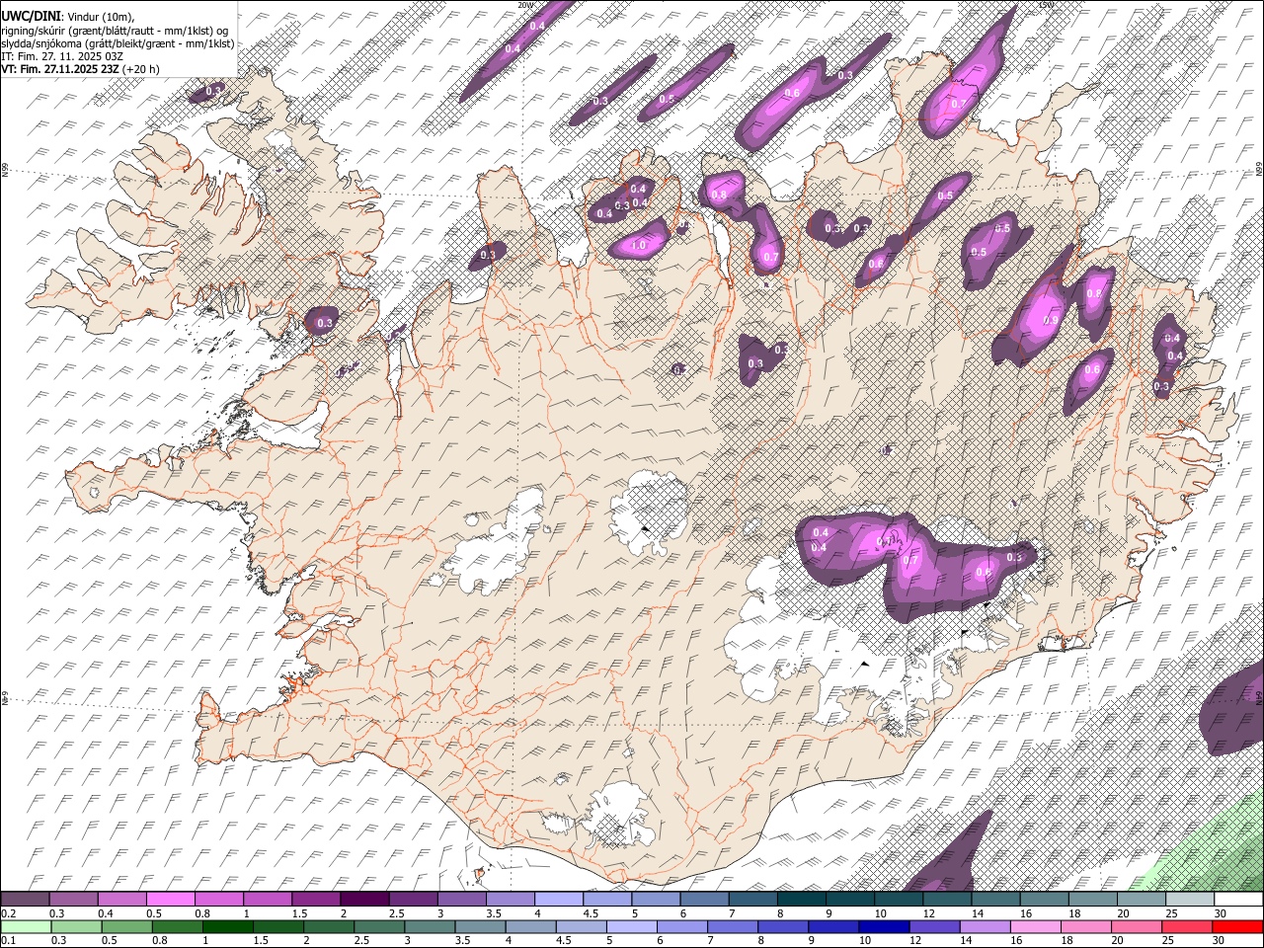Image resolution: width=1264 pixels, height=948 pixels.
Task: Pick the bright red swatch labeled 30 in the rain scale
Action: 1237,926
